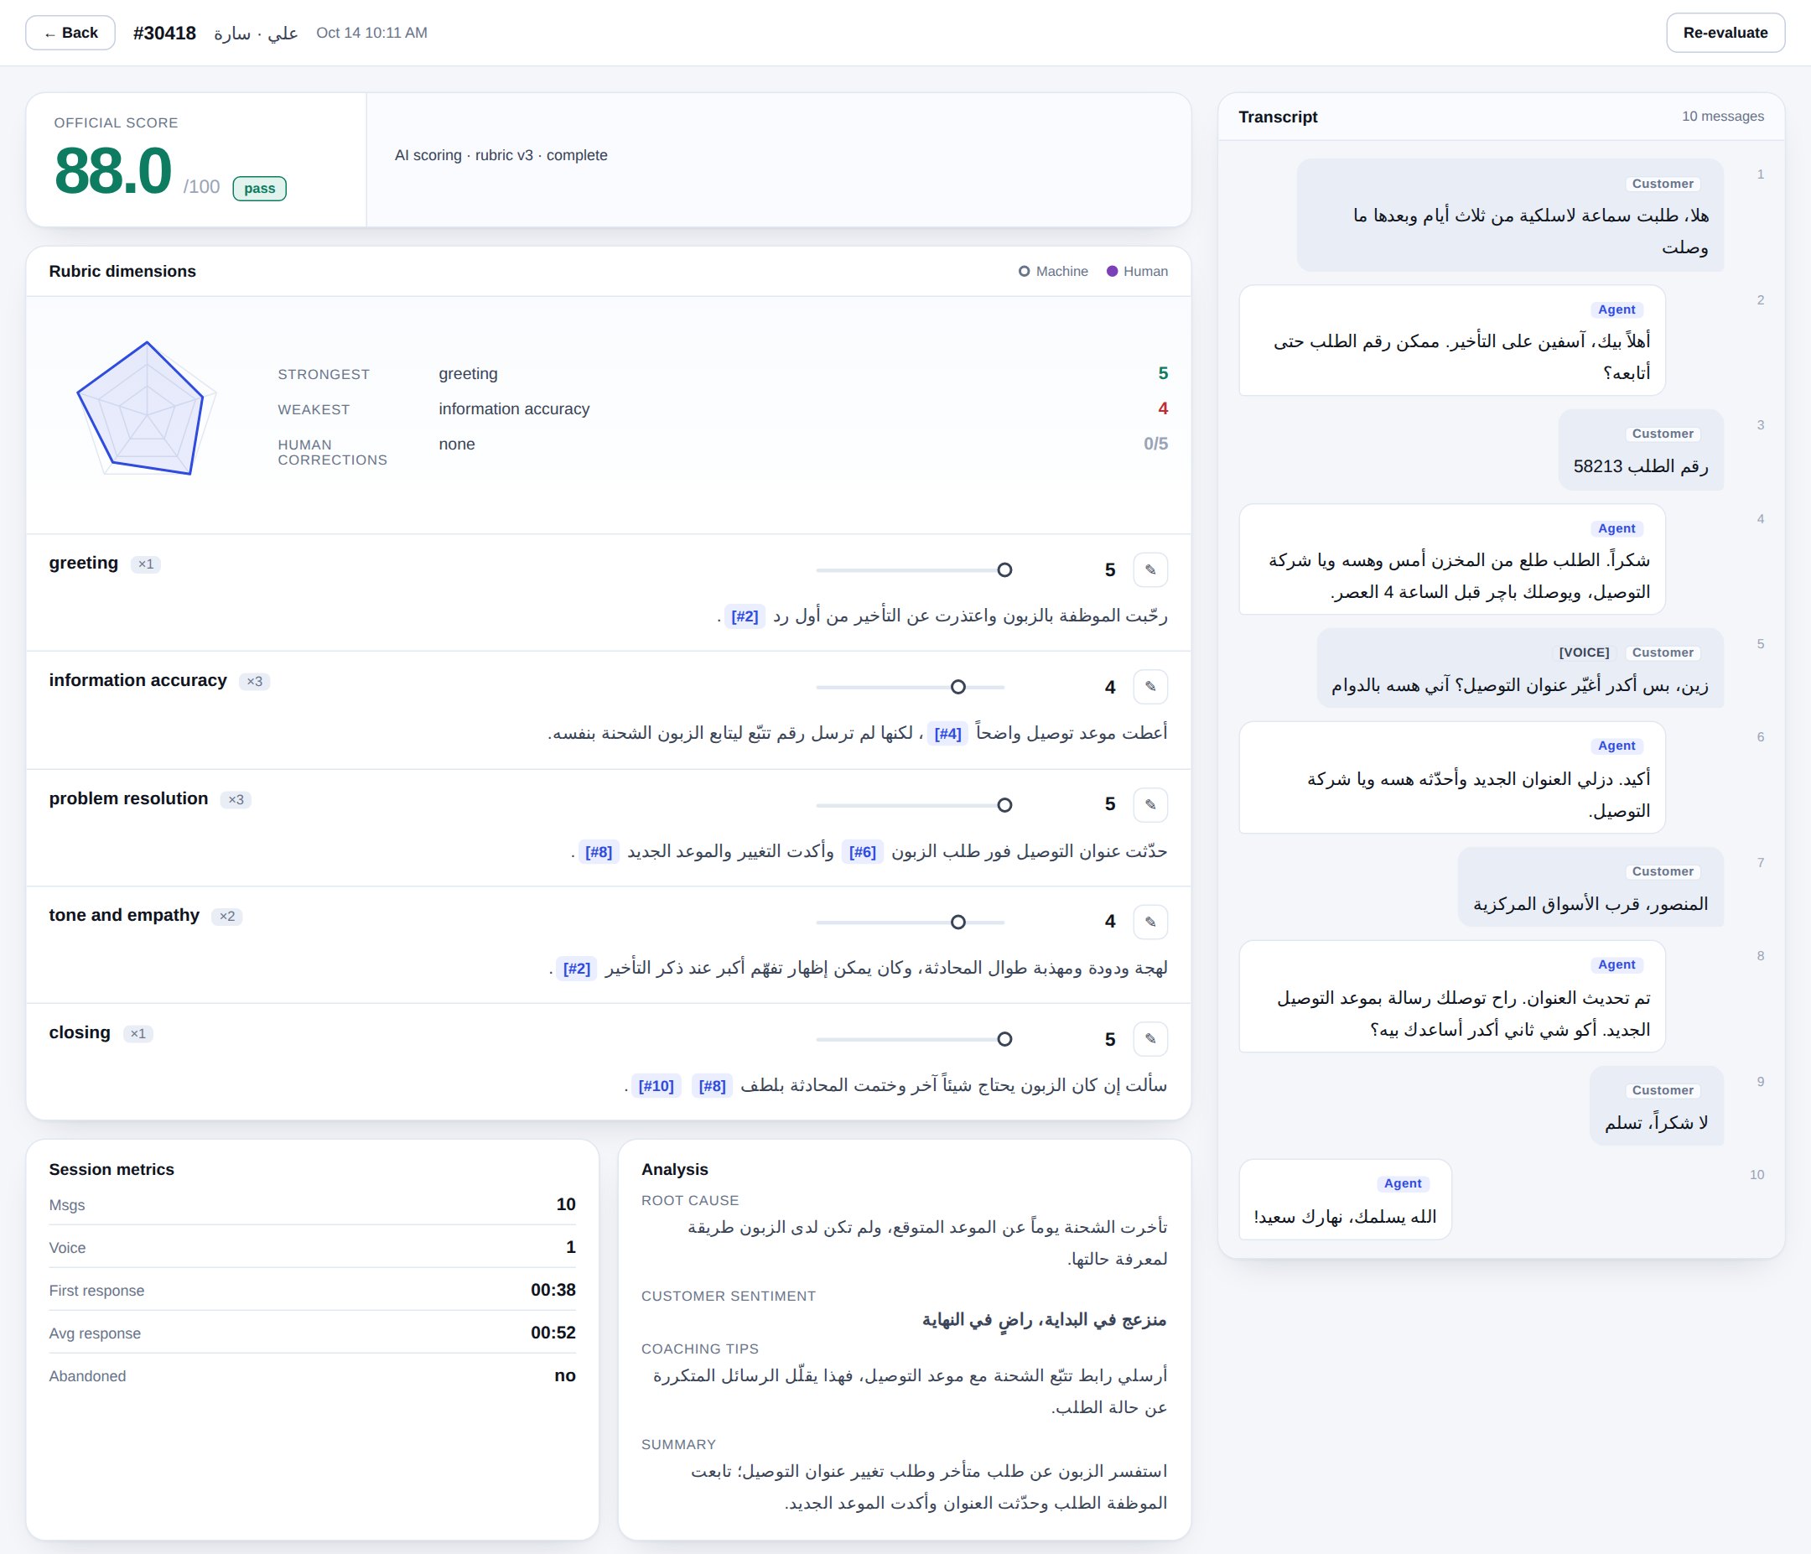The height and width of the screenshot is (1554, 1811).
Task: Click the Abandoned value 'no'
Action: [564, 1375]
